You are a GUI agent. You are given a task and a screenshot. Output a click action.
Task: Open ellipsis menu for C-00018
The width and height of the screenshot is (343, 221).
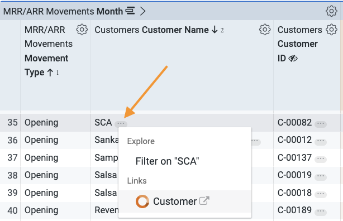pos(321,194)
